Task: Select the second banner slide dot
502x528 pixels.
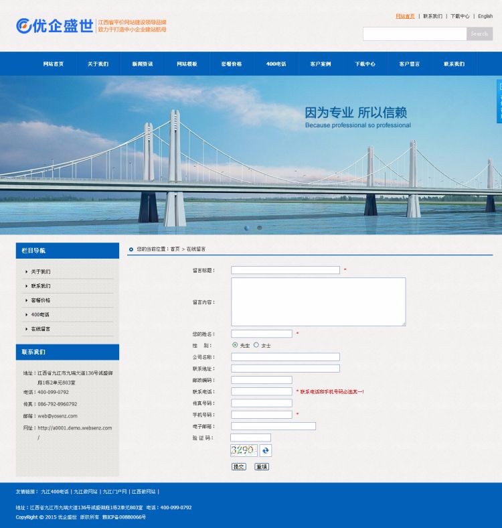Action: [x=260, y=228]
